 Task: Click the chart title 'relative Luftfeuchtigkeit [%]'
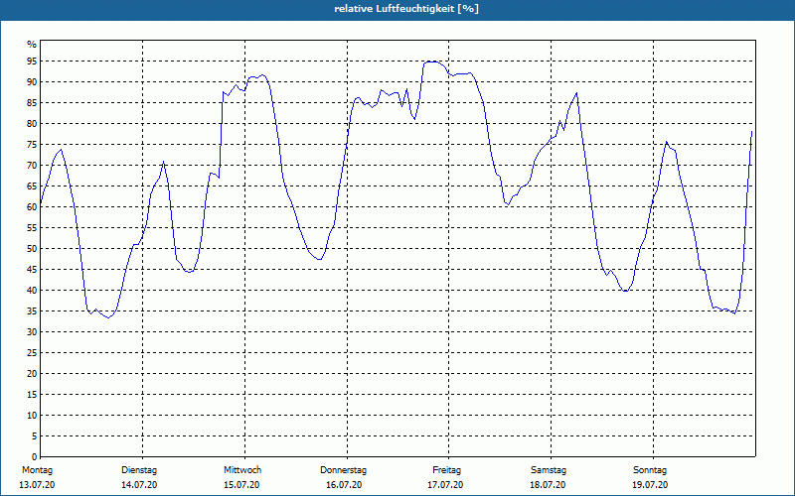[406, 9]
